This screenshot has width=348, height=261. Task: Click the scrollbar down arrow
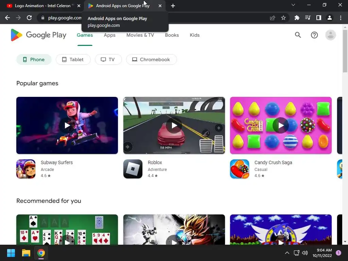pos(345,242)
